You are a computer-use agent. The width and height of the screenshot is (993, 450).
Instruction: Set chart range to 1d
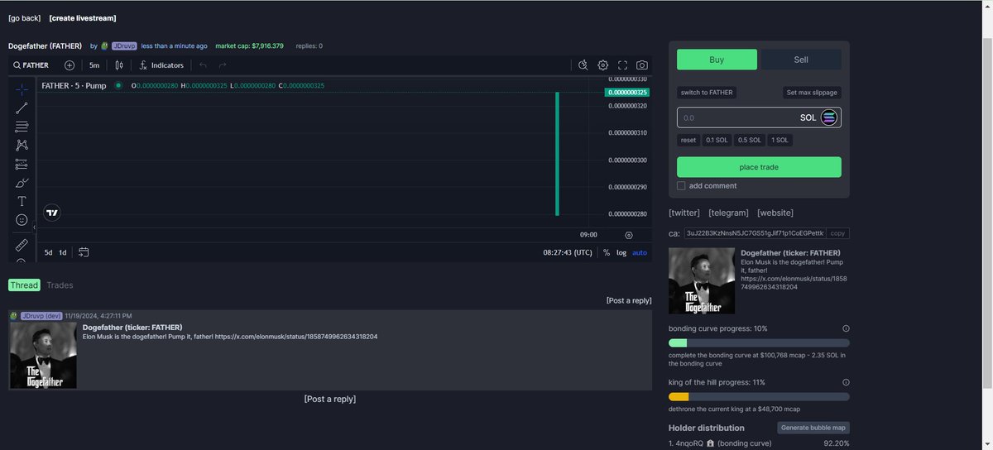63,252
